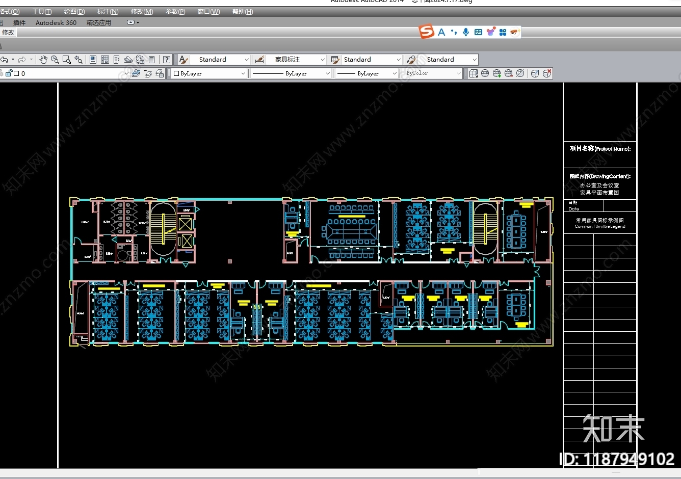Open the Table Style manager icon
This screenshot has width=681, height=479.
[335, 60]
